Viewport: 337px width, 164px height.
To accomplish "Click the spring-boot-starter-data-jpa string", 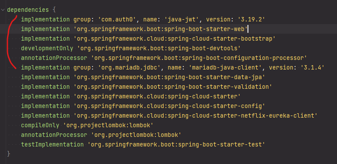I will [x=169, y=77].
